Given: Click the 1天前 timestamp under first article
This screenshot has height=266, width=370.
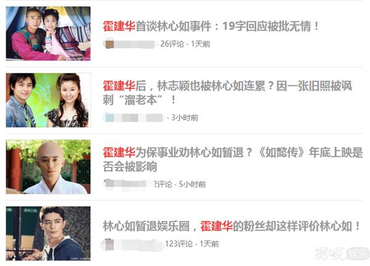Looking at the screenshot, I should (200, 44).
